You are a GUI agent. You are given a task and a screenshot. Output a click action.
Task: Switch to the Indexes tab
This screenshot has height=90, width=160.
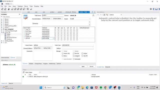pos(31,63)
